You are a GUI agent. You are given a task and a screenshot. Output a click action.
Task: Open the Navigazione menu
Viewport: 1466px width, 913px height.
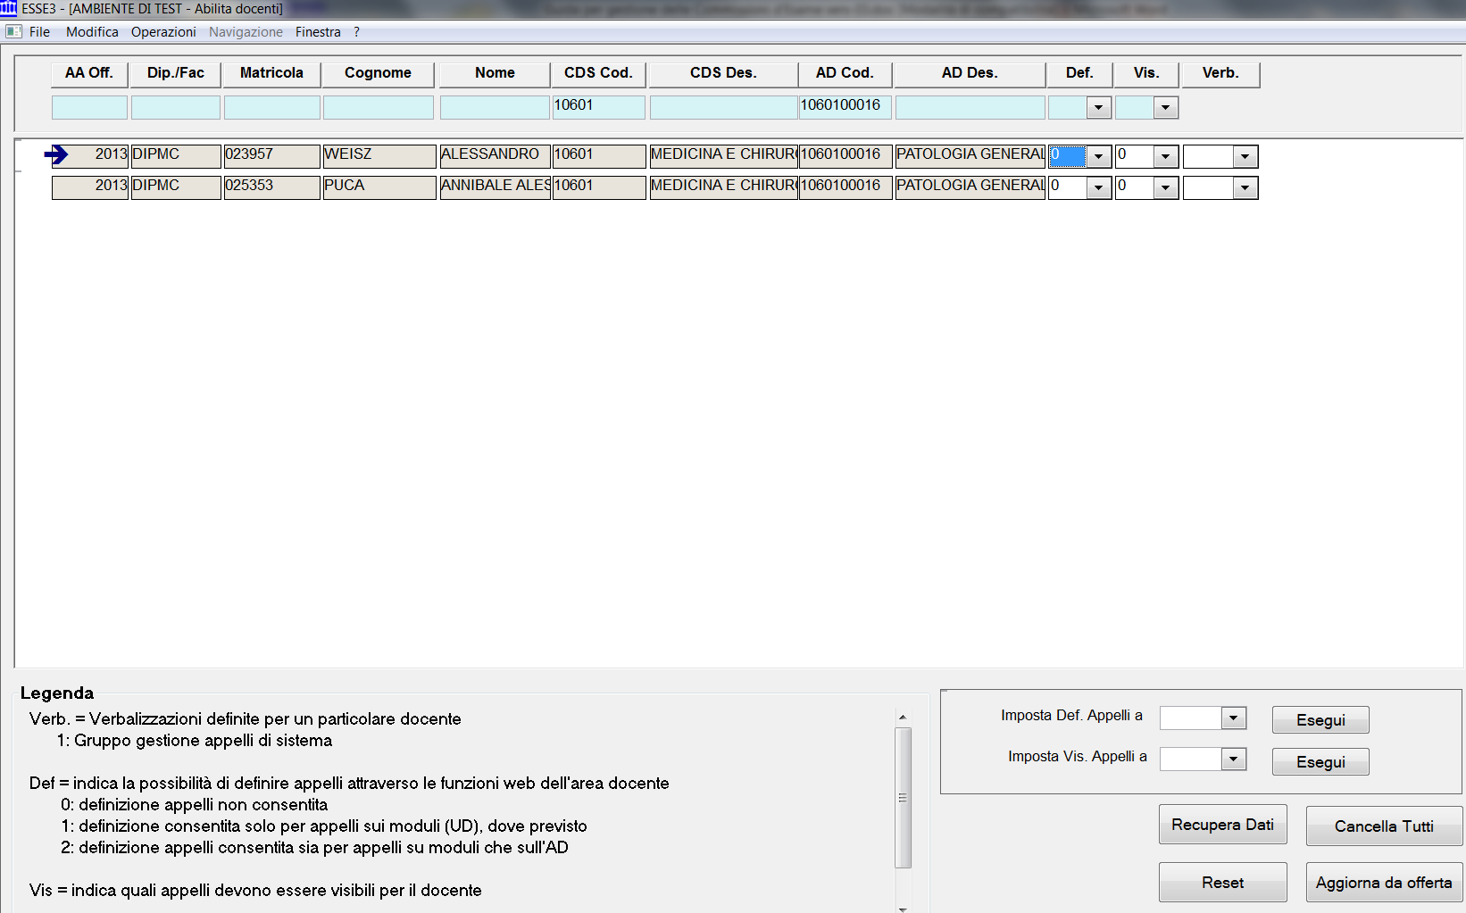pyautogui.click(x=246, y=31)
